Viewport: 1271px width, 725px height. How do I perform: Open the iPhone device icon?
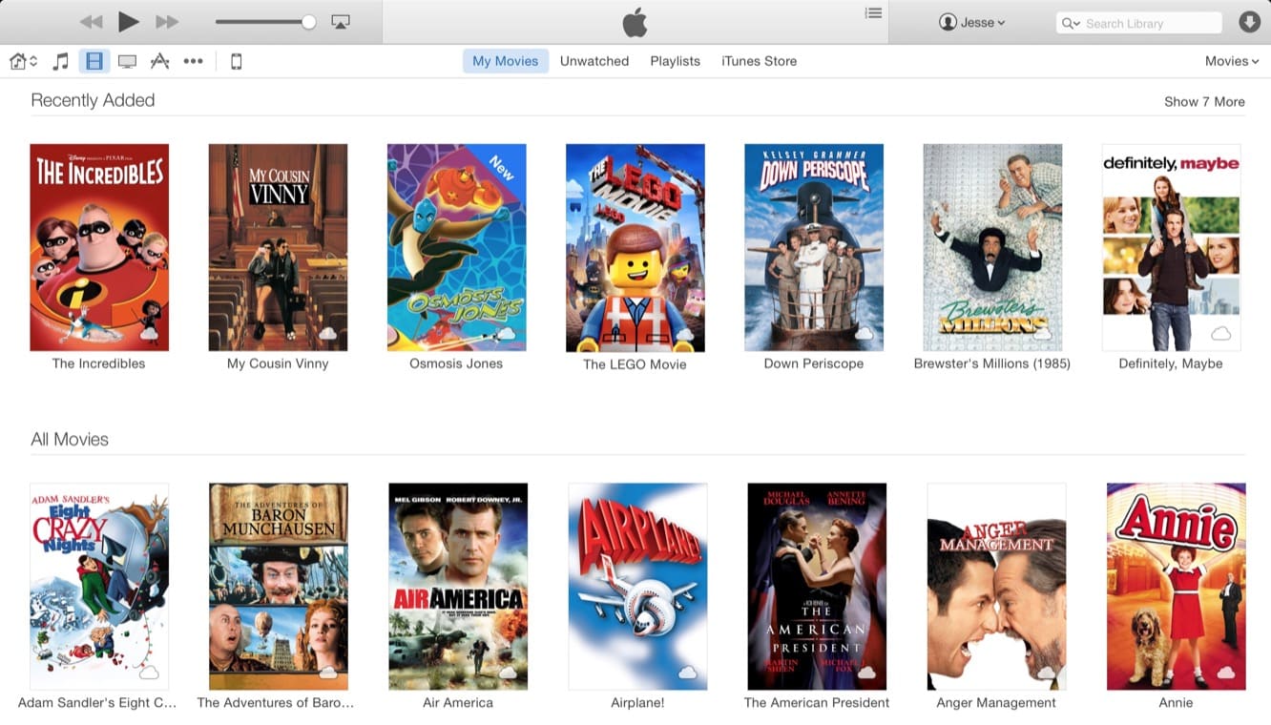(237, 61)
